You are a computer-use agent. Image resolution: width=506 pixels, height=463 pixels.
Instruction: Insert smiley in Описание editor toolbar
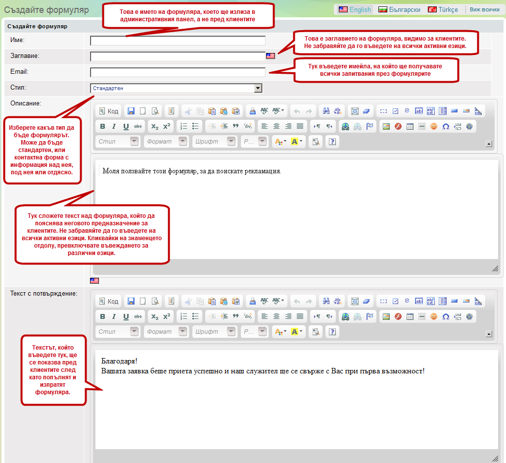click(x=434, y=126)
